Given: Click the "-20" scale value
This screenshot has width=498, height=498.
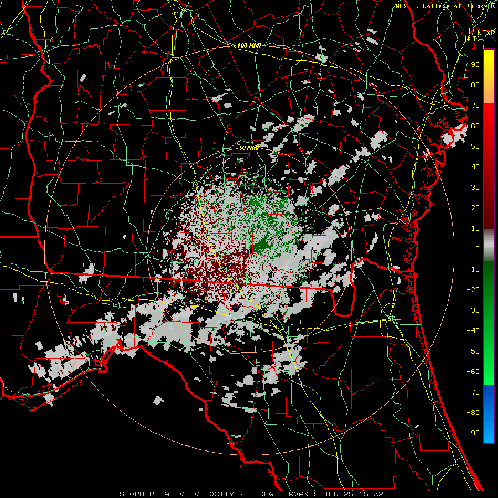Looking at the screenshot, I should click(x=473, y=290).
